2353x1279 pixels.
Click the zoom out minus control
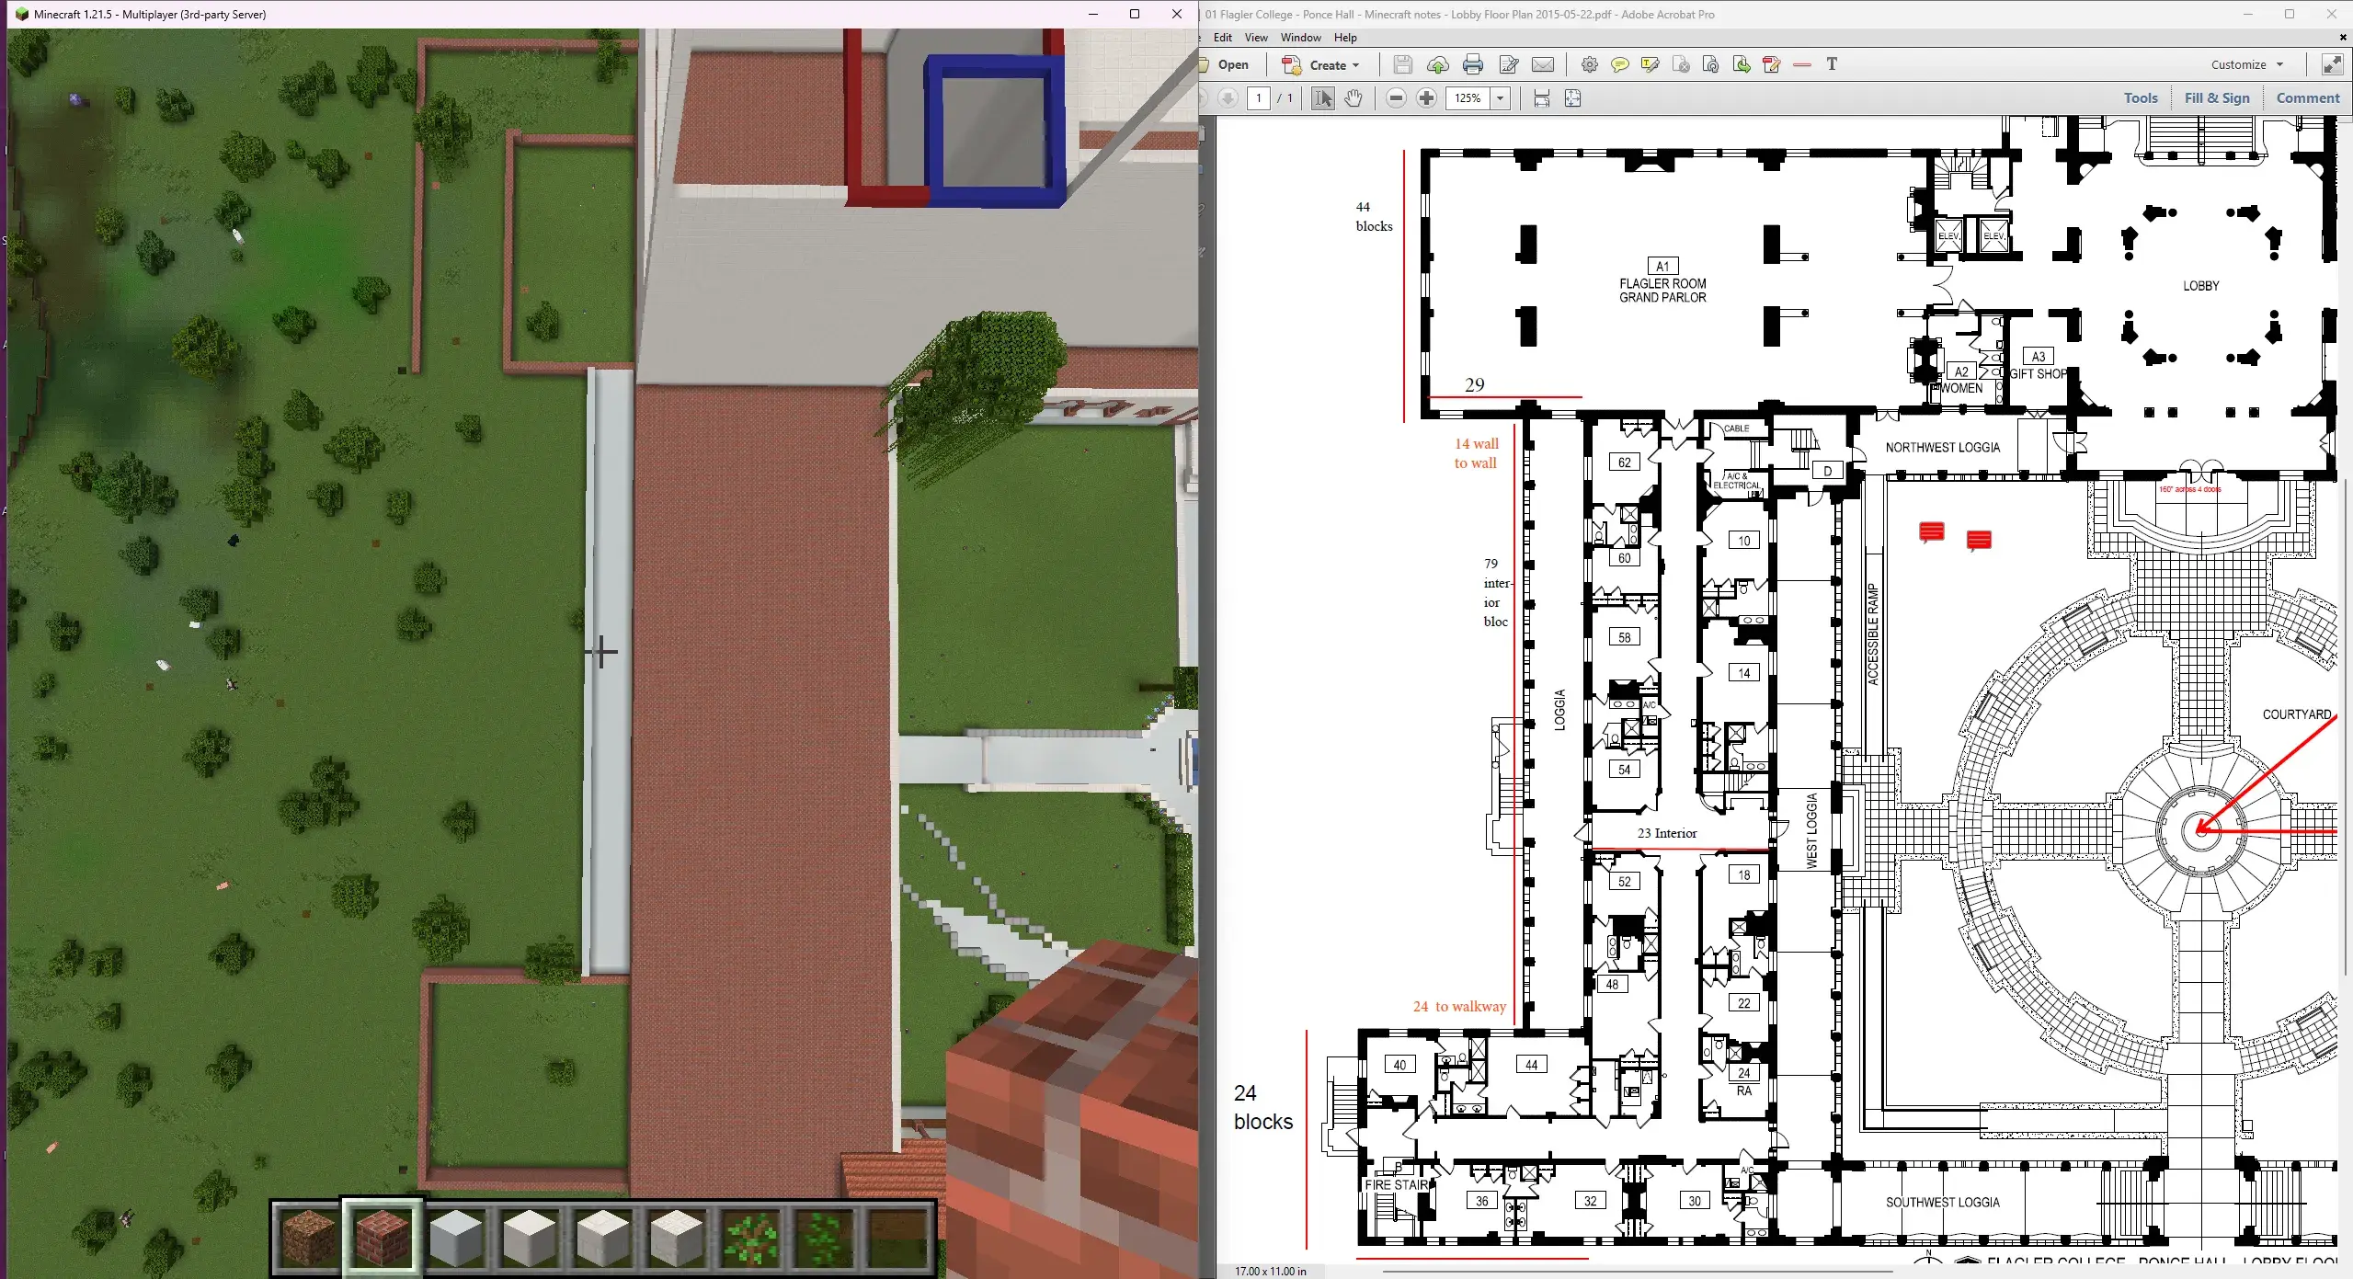coord(1396,98)
